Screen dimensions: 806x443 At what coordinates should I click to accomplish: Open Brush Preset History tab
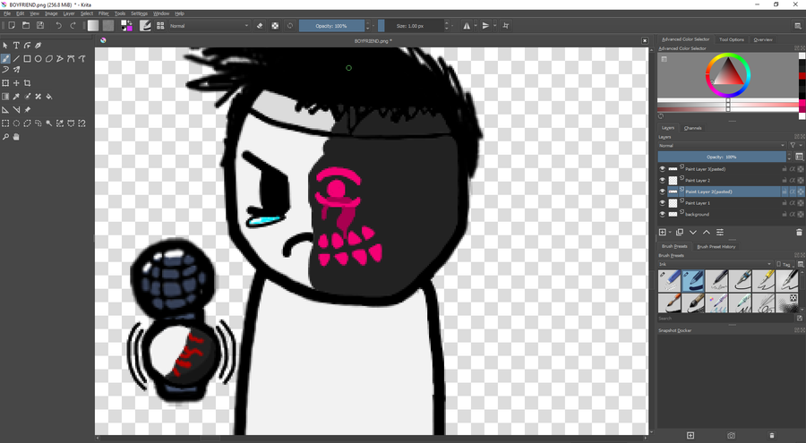point(716,247)
